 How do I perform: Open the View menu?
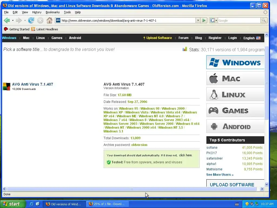point(25,12)
